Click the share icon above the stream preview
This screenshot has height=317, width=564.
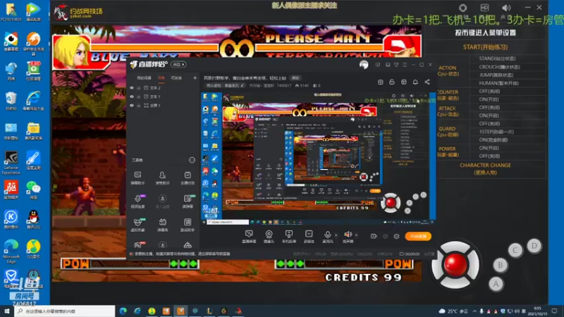pyautogui.click(x=427, y=82)
